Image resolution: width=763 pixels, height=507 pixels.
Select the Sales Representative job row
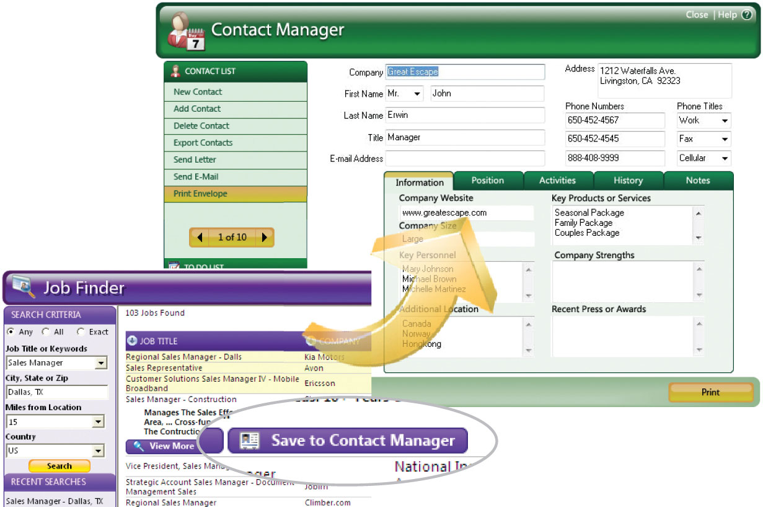tap(248, 368)
